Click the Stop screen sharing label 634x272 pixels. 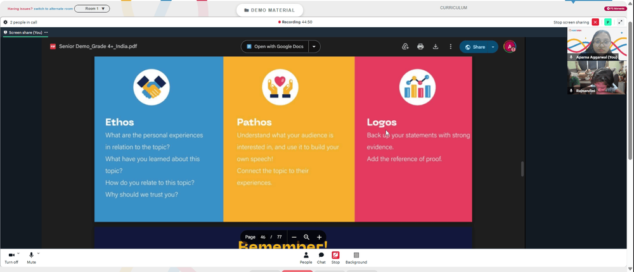(571, 22)
